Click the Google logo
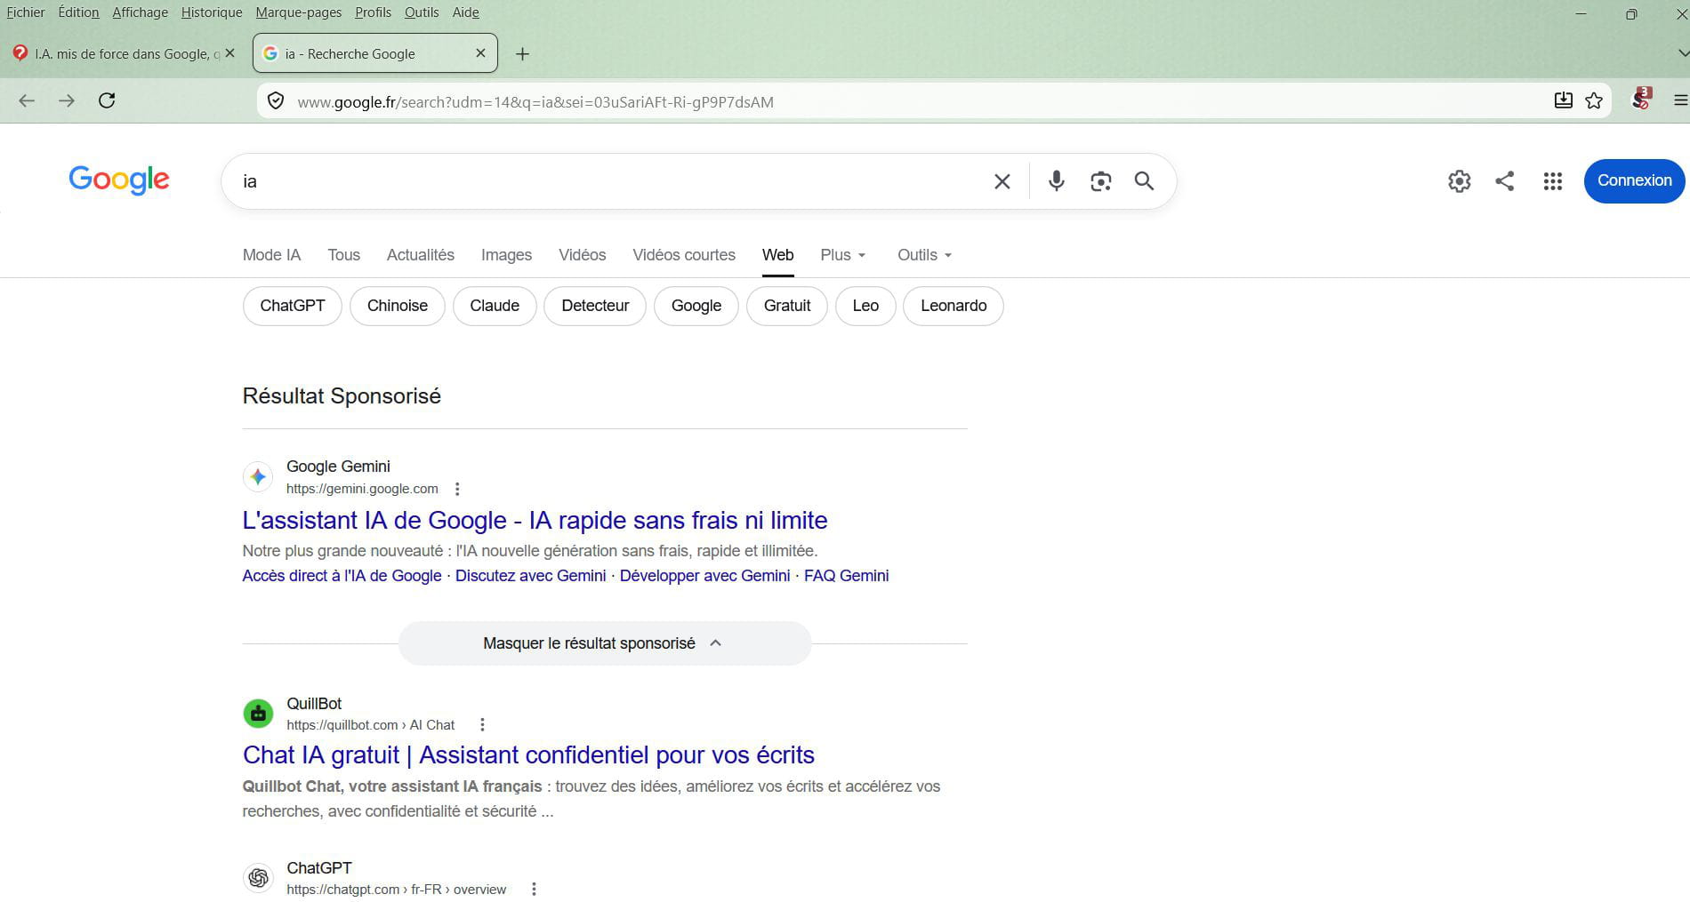 click(x=119, y=180)
